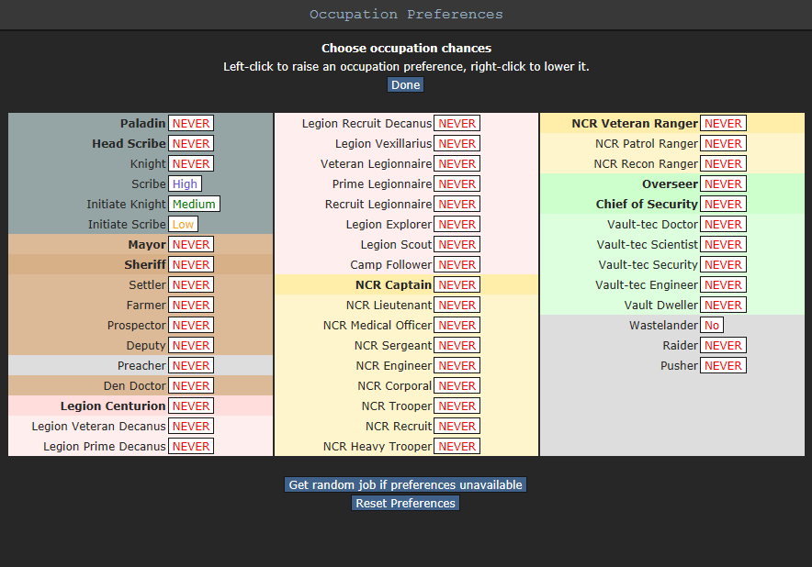Click the Initiate Scribe Low preference
This screenshot has width=812, height=567.
tap(184, 224)
